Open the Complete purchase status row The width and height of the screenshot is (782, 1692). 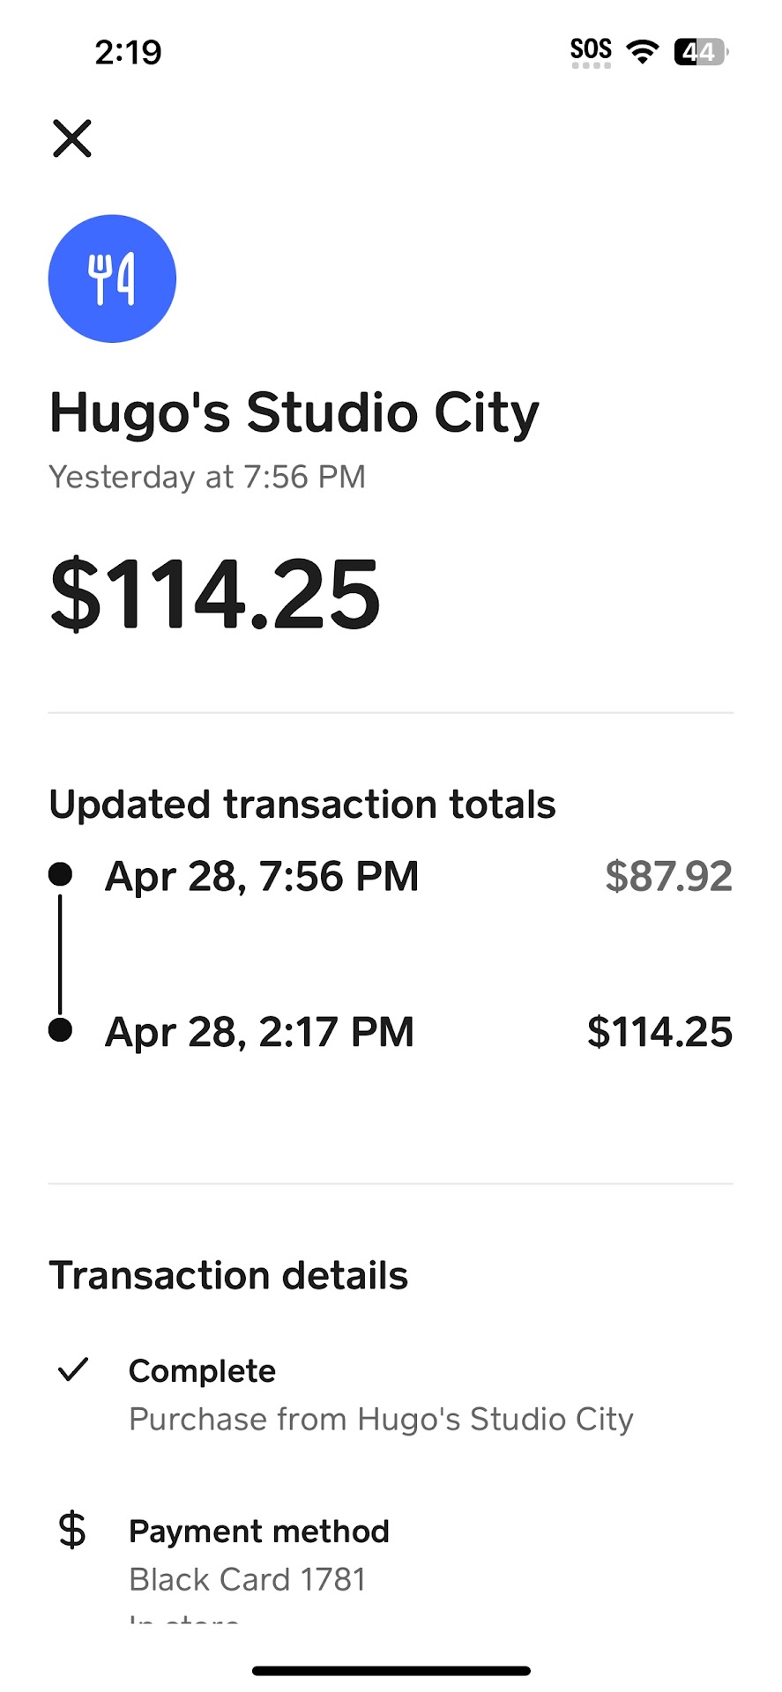(x=381, y=1395)
